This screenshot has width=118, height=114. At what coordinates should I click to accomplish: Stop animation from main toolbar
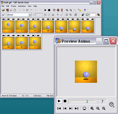point(49,10)
